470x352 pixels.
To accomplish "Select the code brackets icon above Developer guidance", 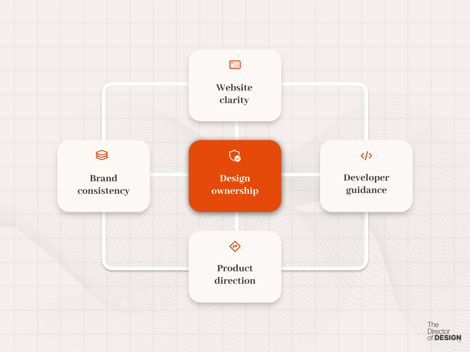I will 366,155.
